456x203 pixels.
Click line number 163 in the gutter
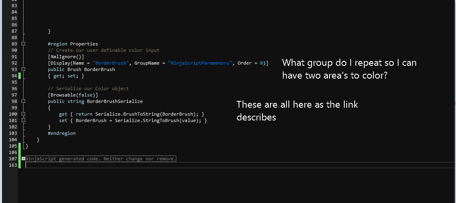[x=13, y=165]
